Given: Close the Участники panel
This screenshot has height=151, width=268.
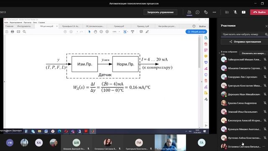Looking at the screenshot, I should point(266,26).
